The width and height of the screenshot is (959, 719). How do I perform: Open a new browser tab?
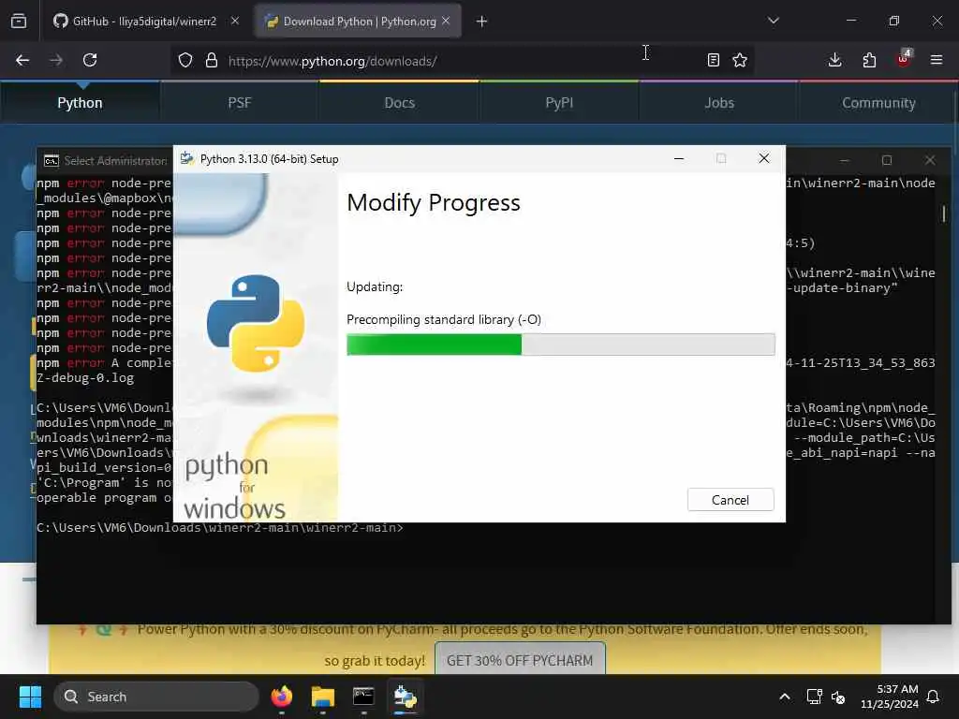pos(482,22)
